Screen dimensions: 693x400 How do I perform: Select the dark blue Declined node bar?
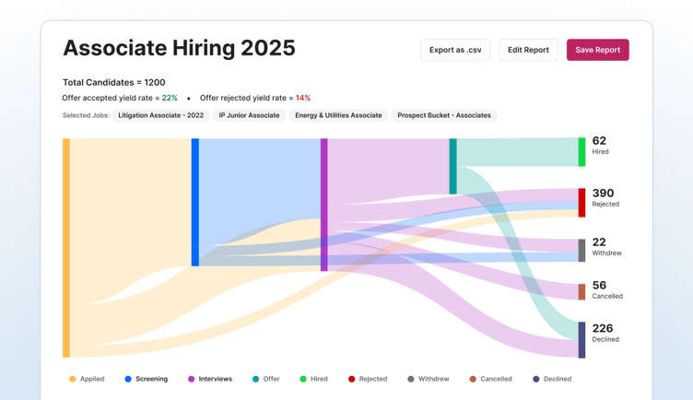(x=581, y=339)
